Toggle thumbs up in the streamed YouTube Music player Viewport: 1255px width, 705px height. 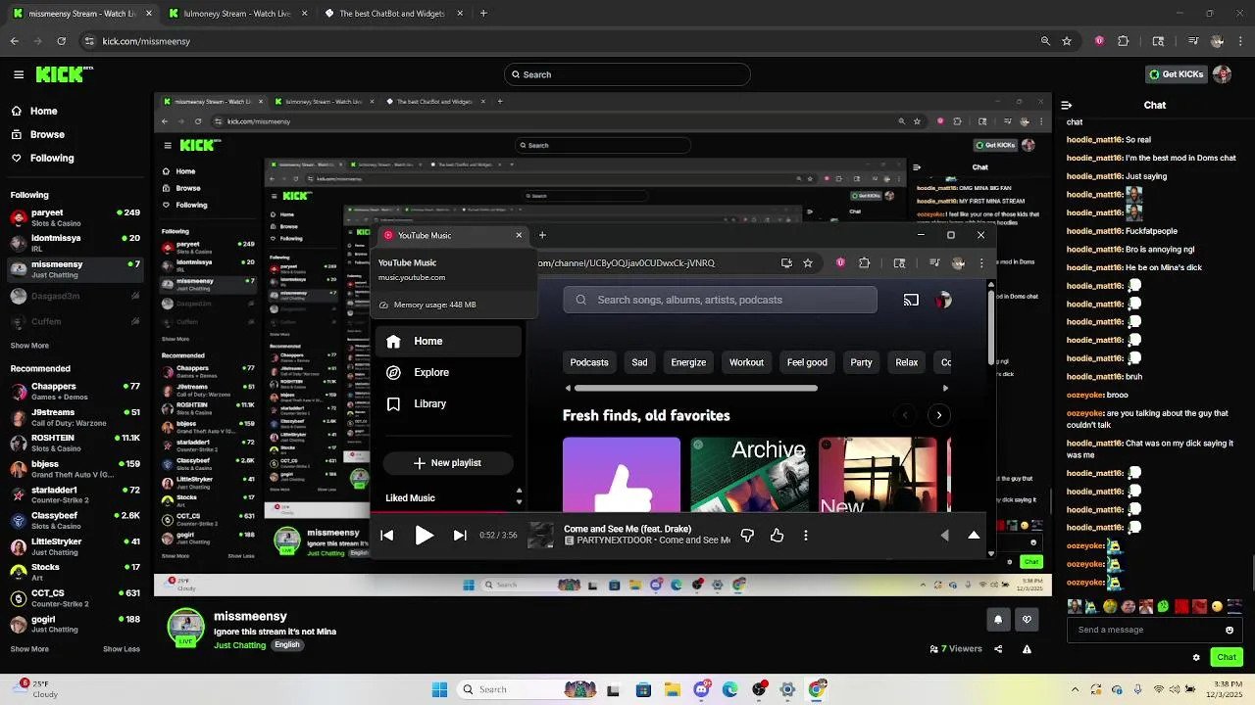(x=777, y=536)
